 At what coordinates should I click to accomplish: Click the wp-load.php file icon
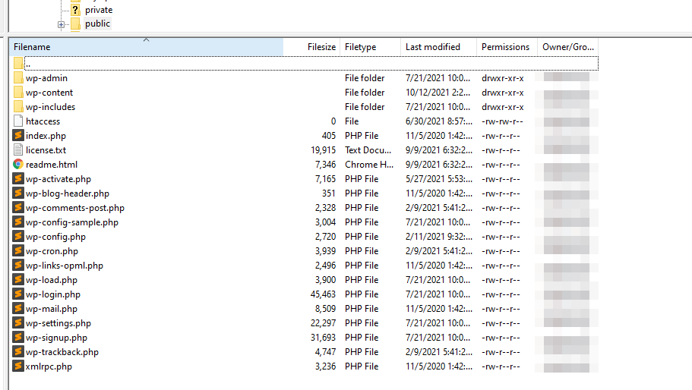18,280
